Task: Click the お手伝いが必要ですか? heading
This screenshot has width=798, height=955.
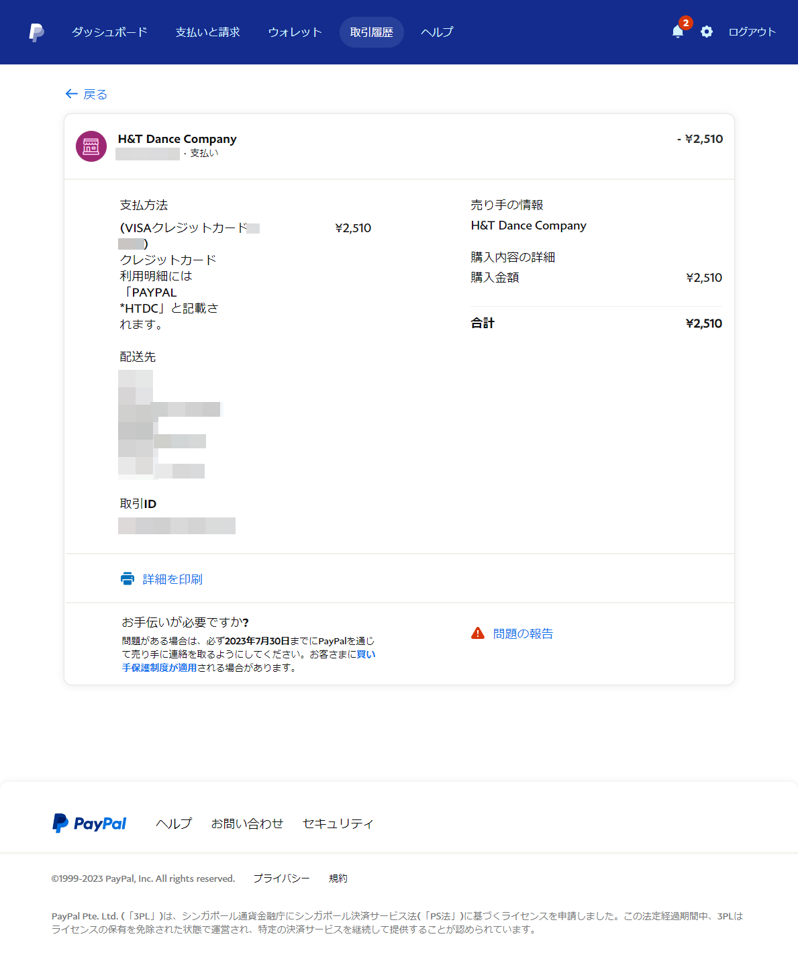Action: pyautogui.click(x=185, y=623)
